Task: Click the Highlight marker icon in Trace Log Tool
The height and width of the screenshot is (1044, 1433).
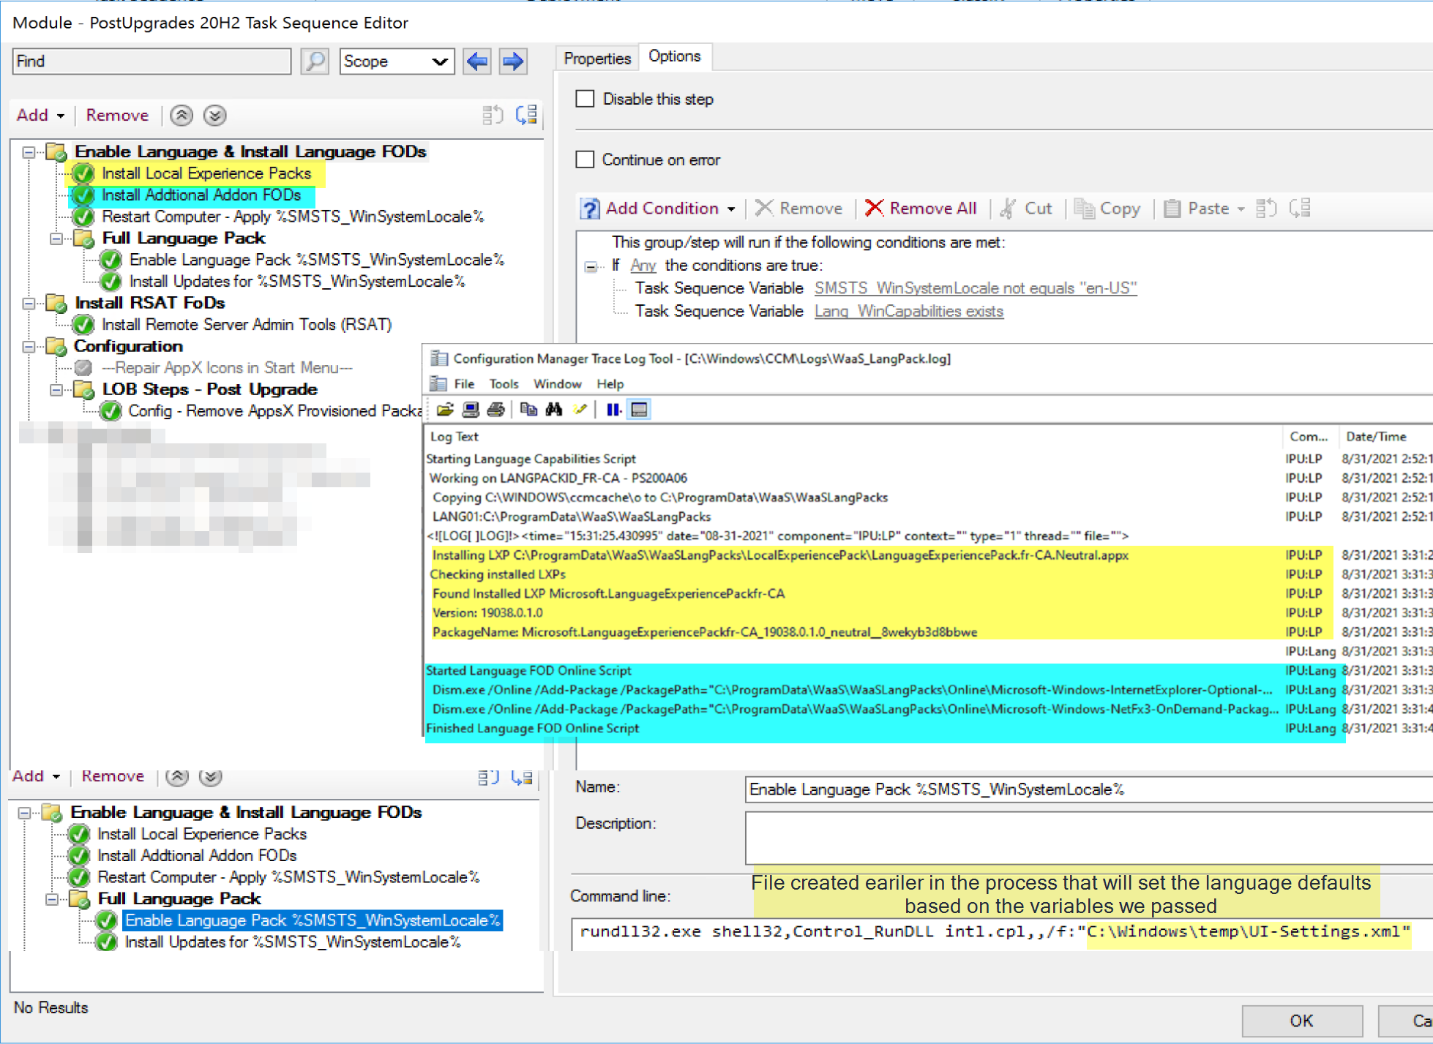Action: (x=580, y=410)
